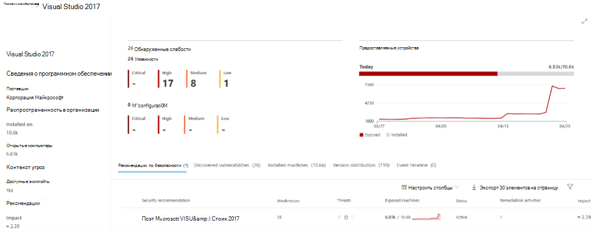Screen dimensions: 591x234
Task: Open the filter funnel icon
Action: pos(570,187)
